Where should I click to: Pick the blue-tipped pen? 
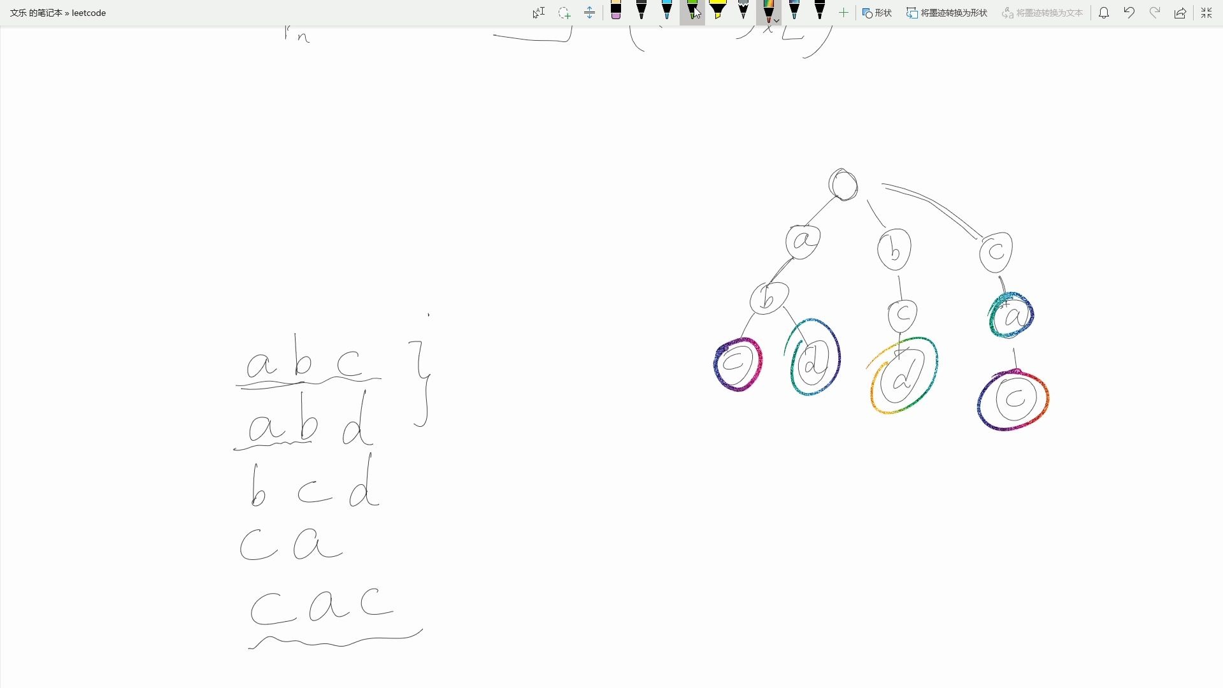tap(667, 10)
